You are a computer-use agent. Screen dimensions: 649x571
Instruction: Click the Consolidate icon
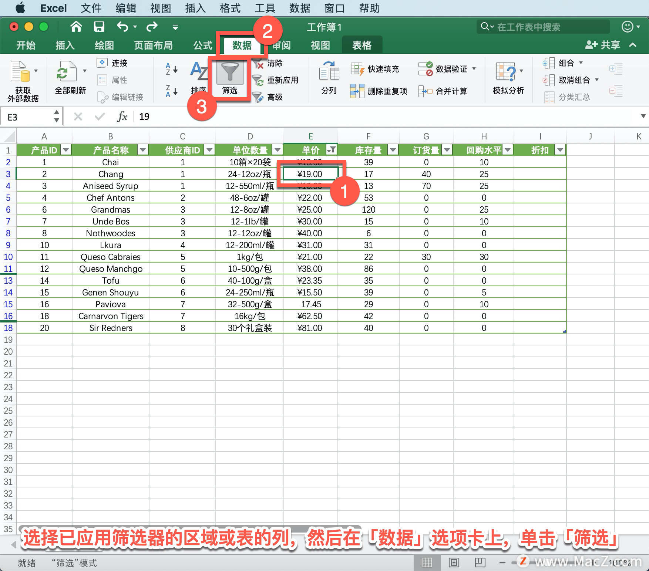point(426,91)
